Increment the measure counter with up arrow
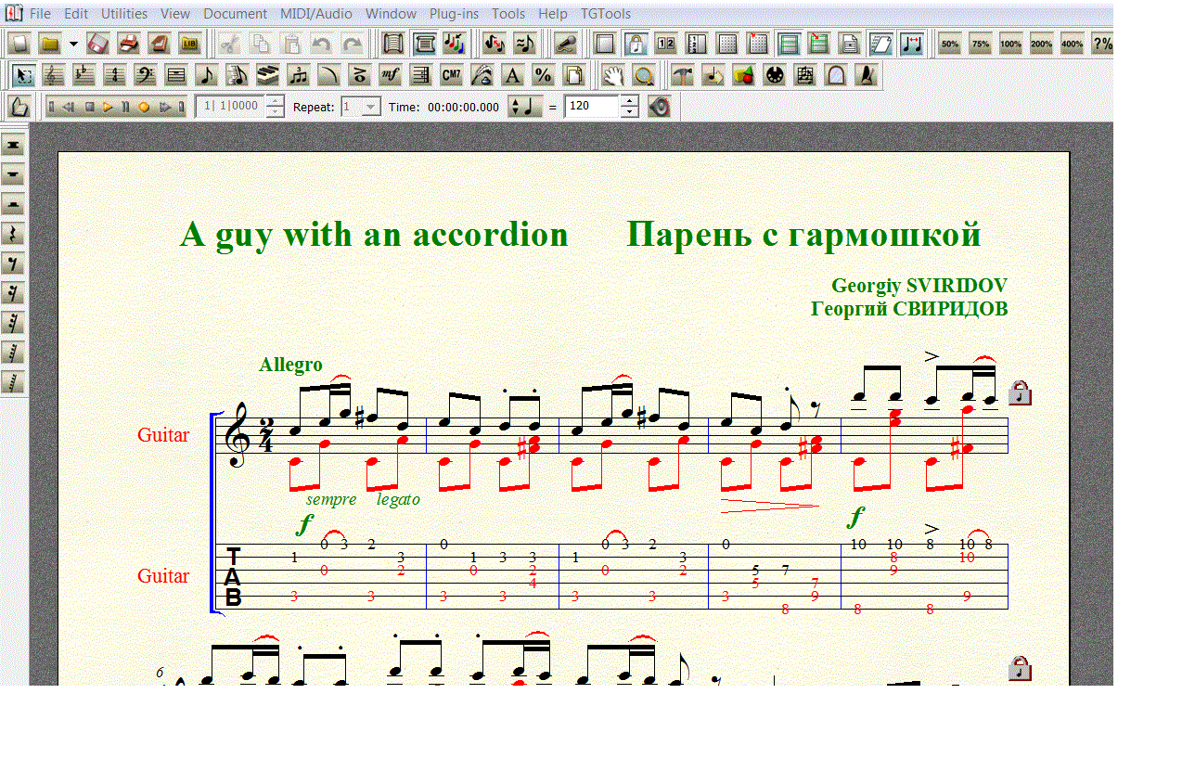 [x=275, y=101]
